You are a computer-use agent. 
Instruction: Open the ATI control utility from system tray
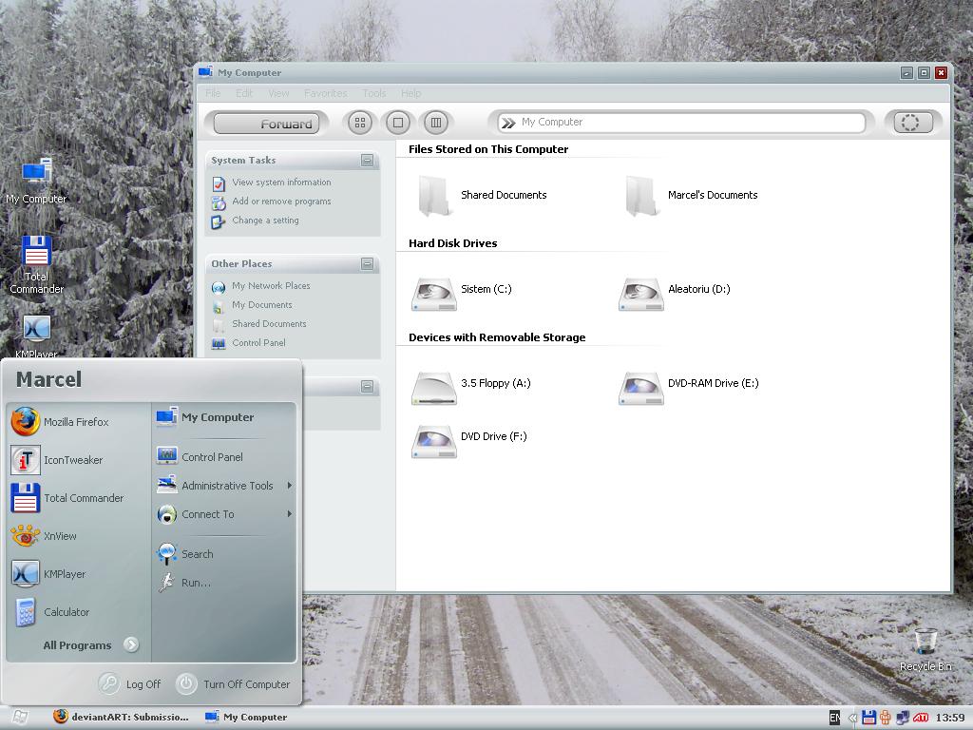tap(921, 717)
